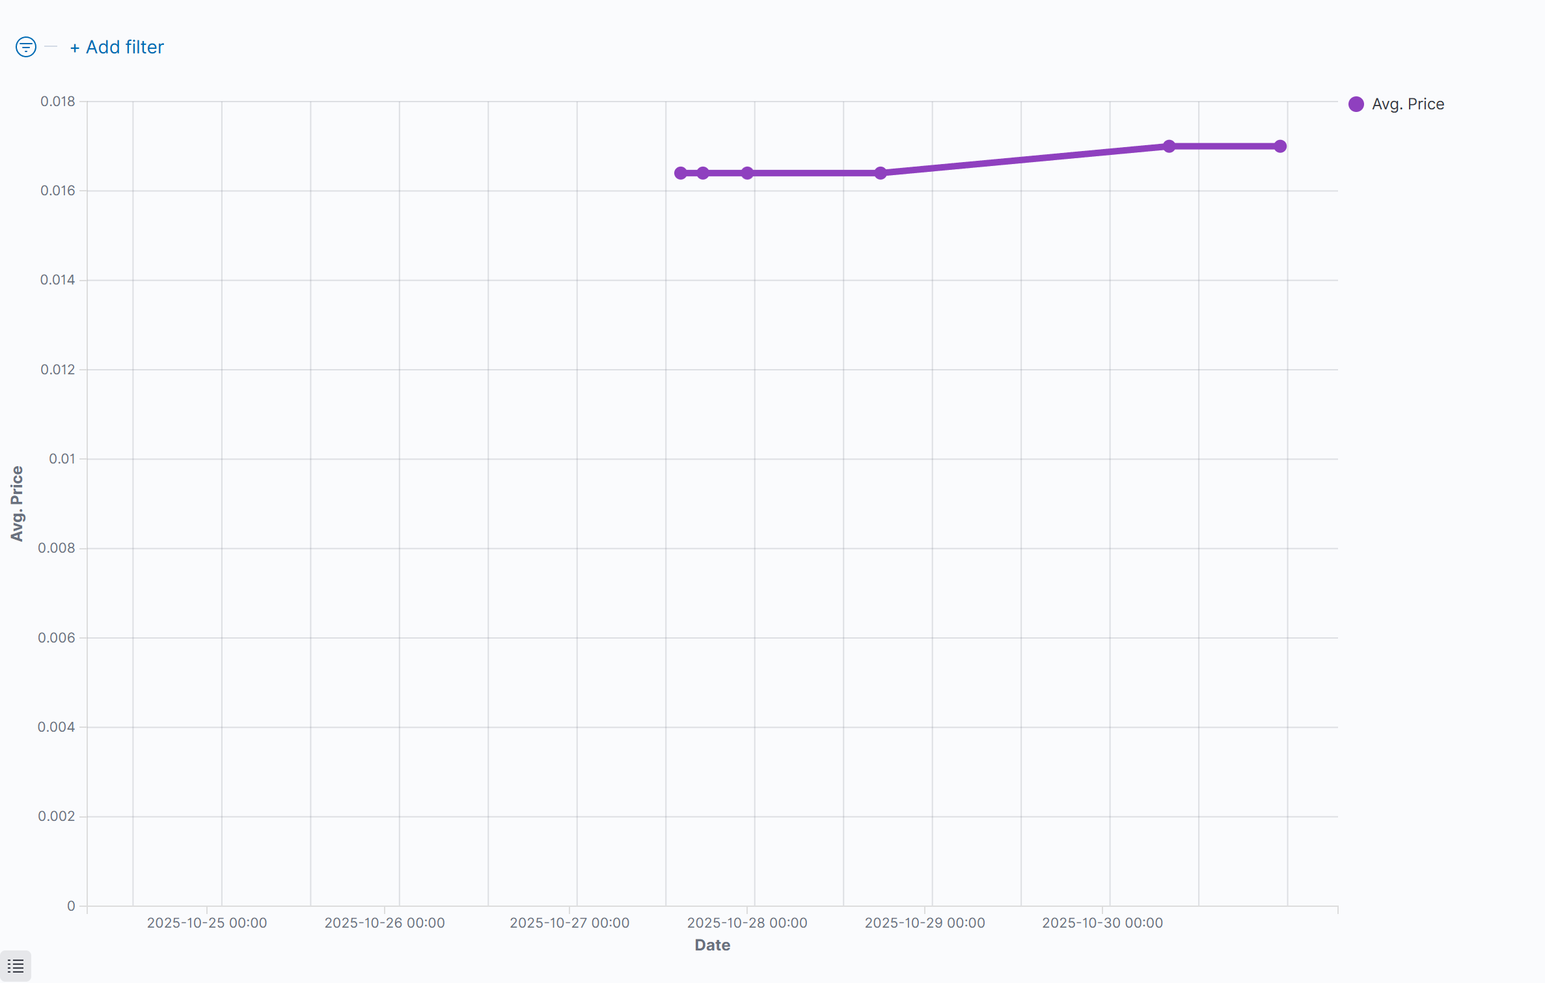Viewport: 1545px width, 983px height.
Task: Click the 2025-10-30 00:00 axis label
Action: 1102,923
